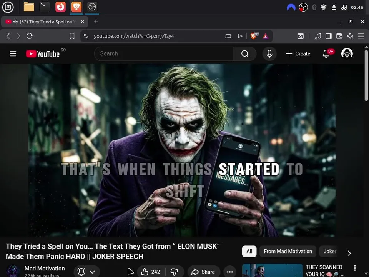Open the Files folder launcher in panel
Viewport: 369px width, 277px height.
coord(29,7)
